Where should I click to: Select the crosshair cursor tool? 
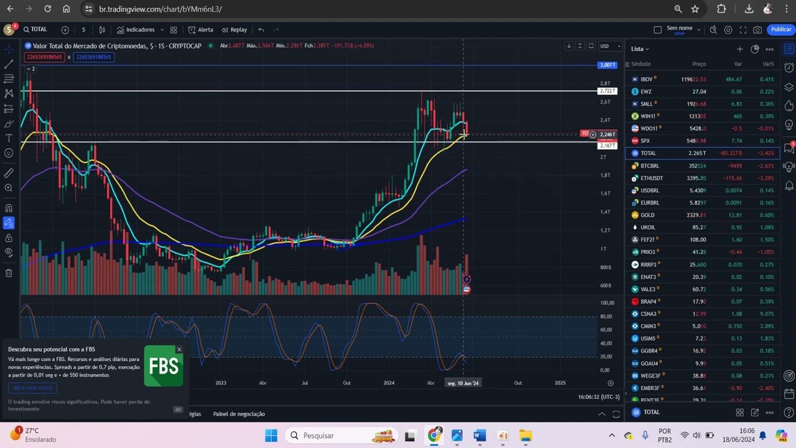click(x=9, y=49)
